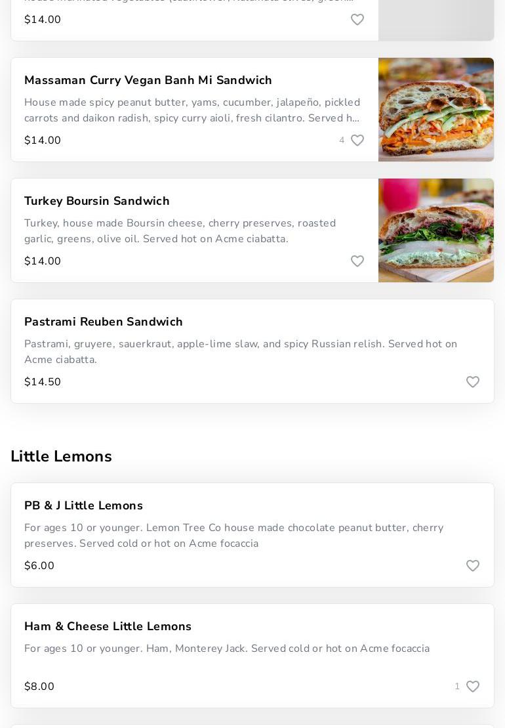This screenshot has height=728, width=505.
Task: Like the Turkey Boursin Sandwich heart
Action: (357, 261)
